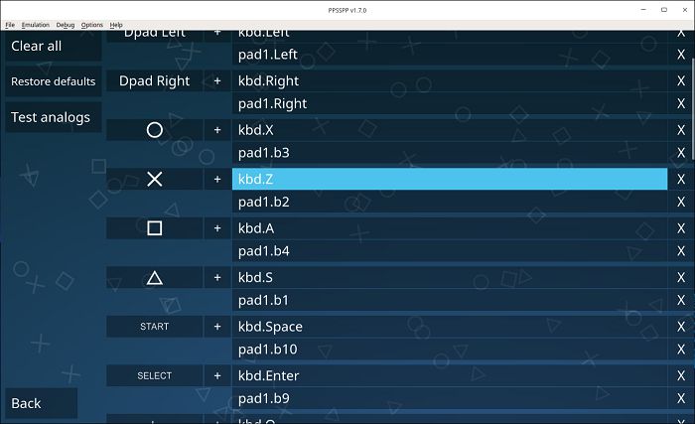Select the Square button mapping label
This screenshot has height=424, width=695.
pos(155,228)
